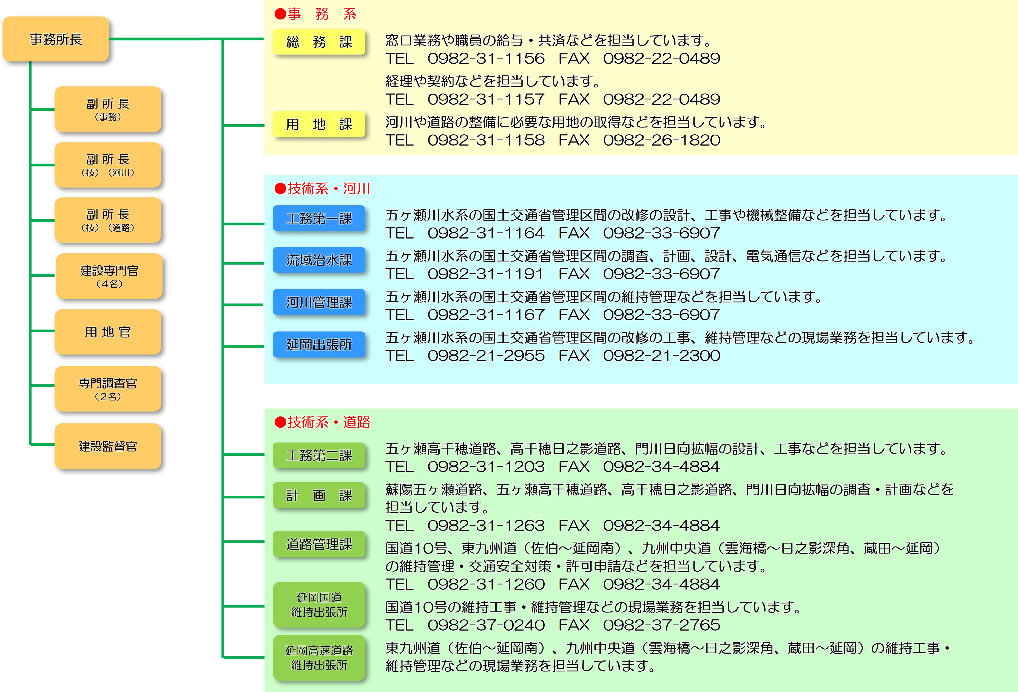
Task: Click the blue 河川管理課 label
Action: pos(319,302)
